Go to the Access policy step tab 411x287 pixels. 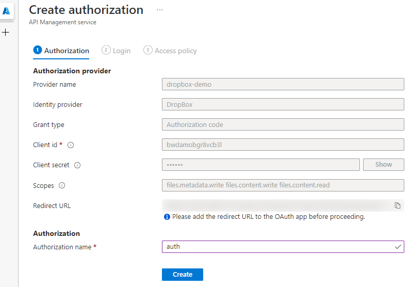[170, 51]
